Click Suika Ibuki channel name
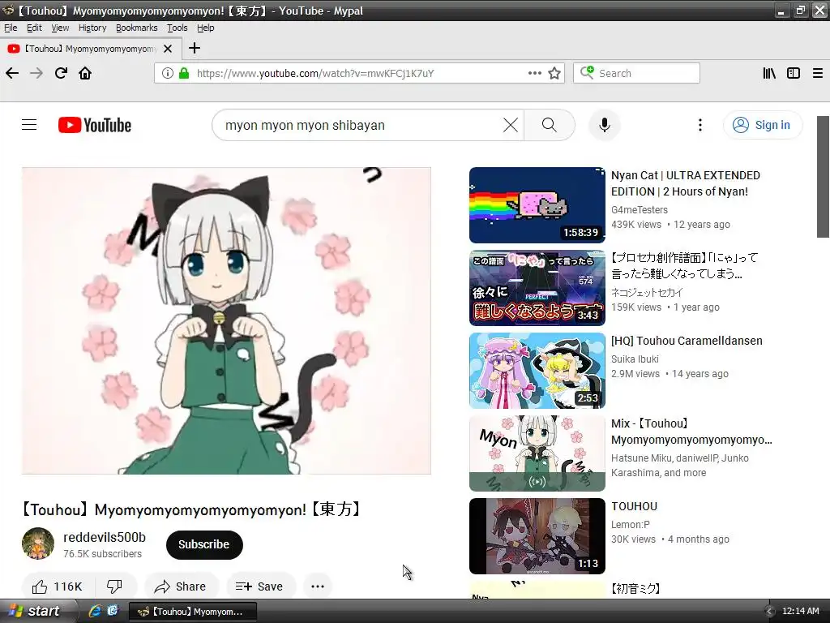Screen dimensions: 830x623 click(x=635, y=359)
